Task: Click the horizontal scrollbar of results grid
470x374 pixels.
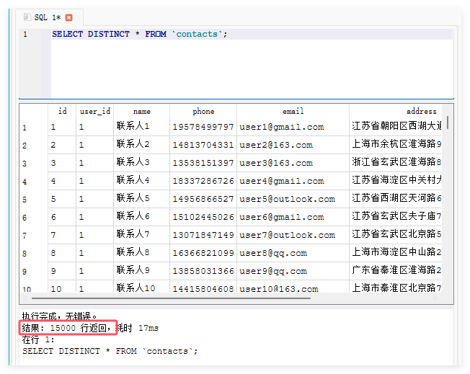Action: pyautogui.click(x=171, y=298)
